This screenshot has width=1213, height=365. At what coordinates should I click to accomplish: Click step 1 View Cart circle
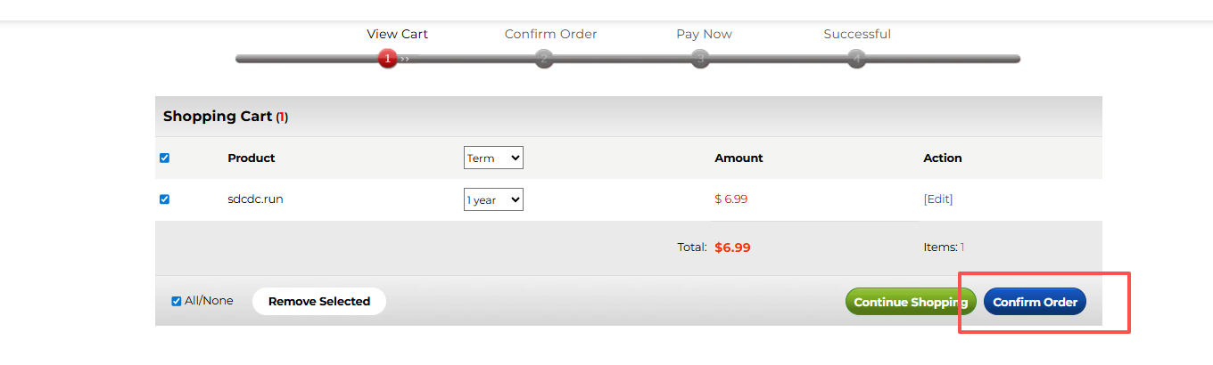click(387, 59)
